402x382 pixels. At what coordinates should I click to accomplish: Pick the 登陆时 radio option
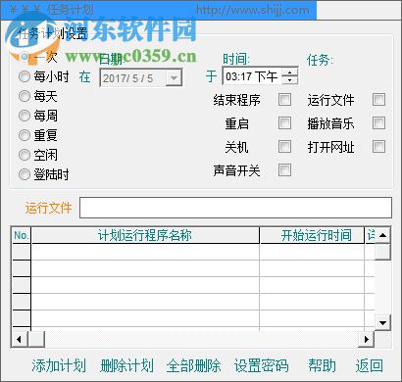25,174
